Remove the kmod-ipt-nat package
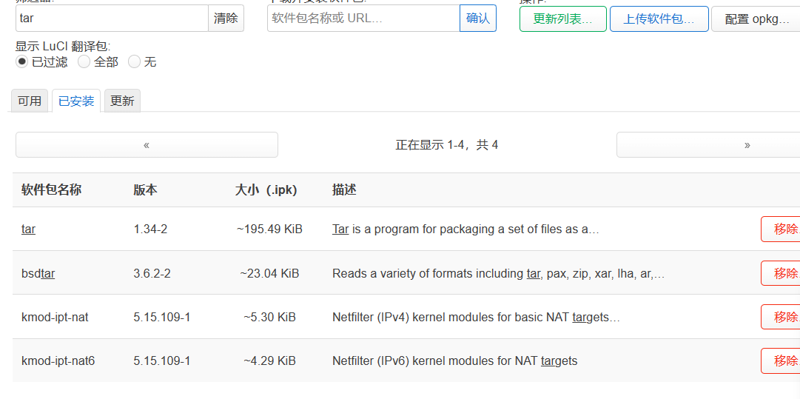This screenshot has height=399, width=800. pos(781,317)
